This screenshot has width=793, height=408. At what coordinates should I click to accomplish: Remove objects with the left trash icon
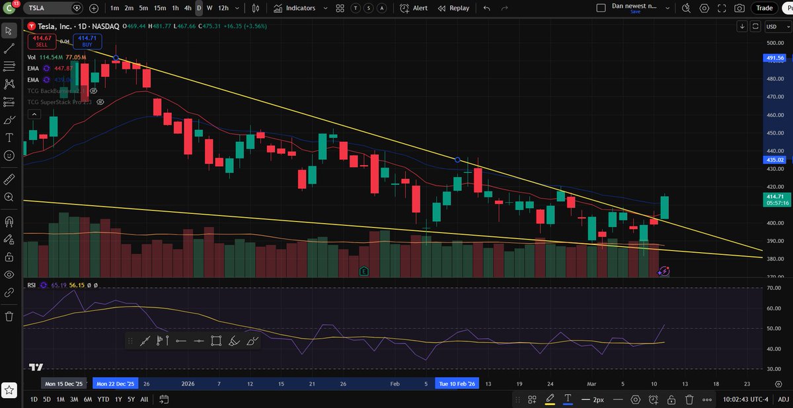tap(9, 316)
